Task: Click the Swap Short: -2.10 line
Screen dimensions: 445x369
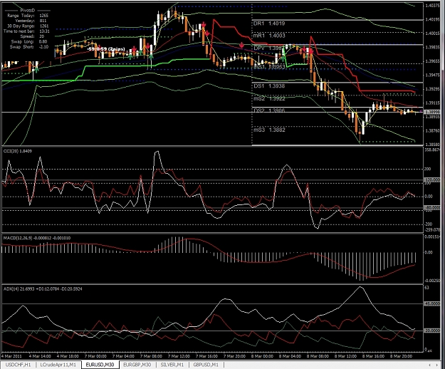Action: pyautogui.click(x=29, y=47)
